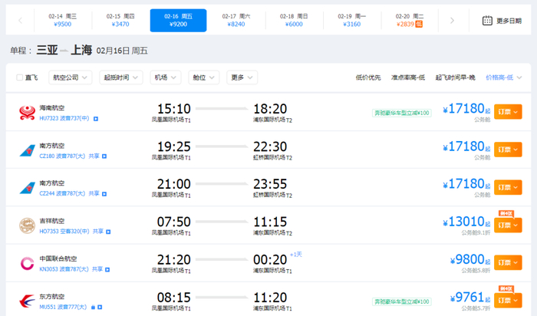This screenshot has width=537, height=316.
Task: Book the MU551 flight with 订票
Action: coord(508,301)
